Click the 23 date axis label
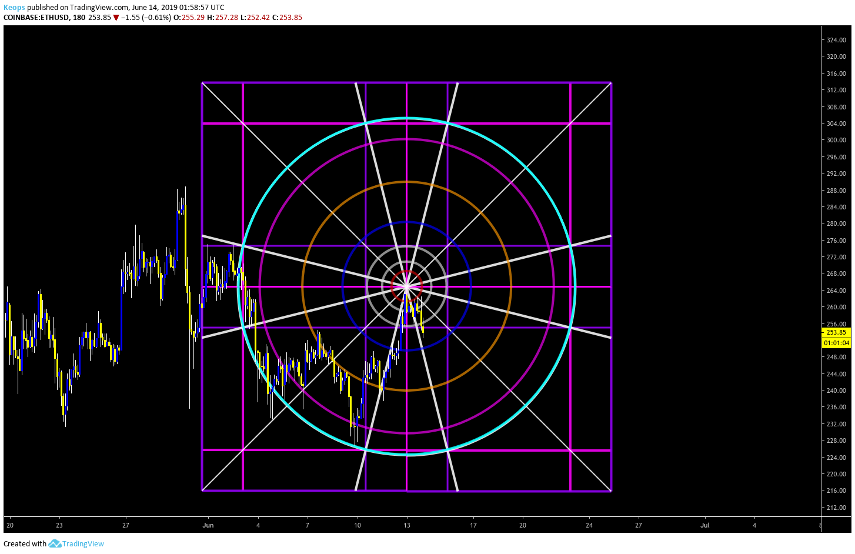 (x=59, y=525)
